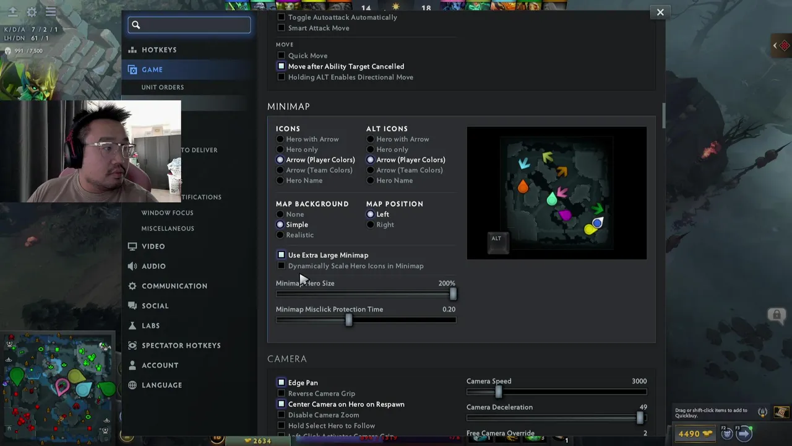The width and height of the screenshot is (792, 446).
Task: Click the search magnifier icon in settings
Action: (x=136, y=25)
